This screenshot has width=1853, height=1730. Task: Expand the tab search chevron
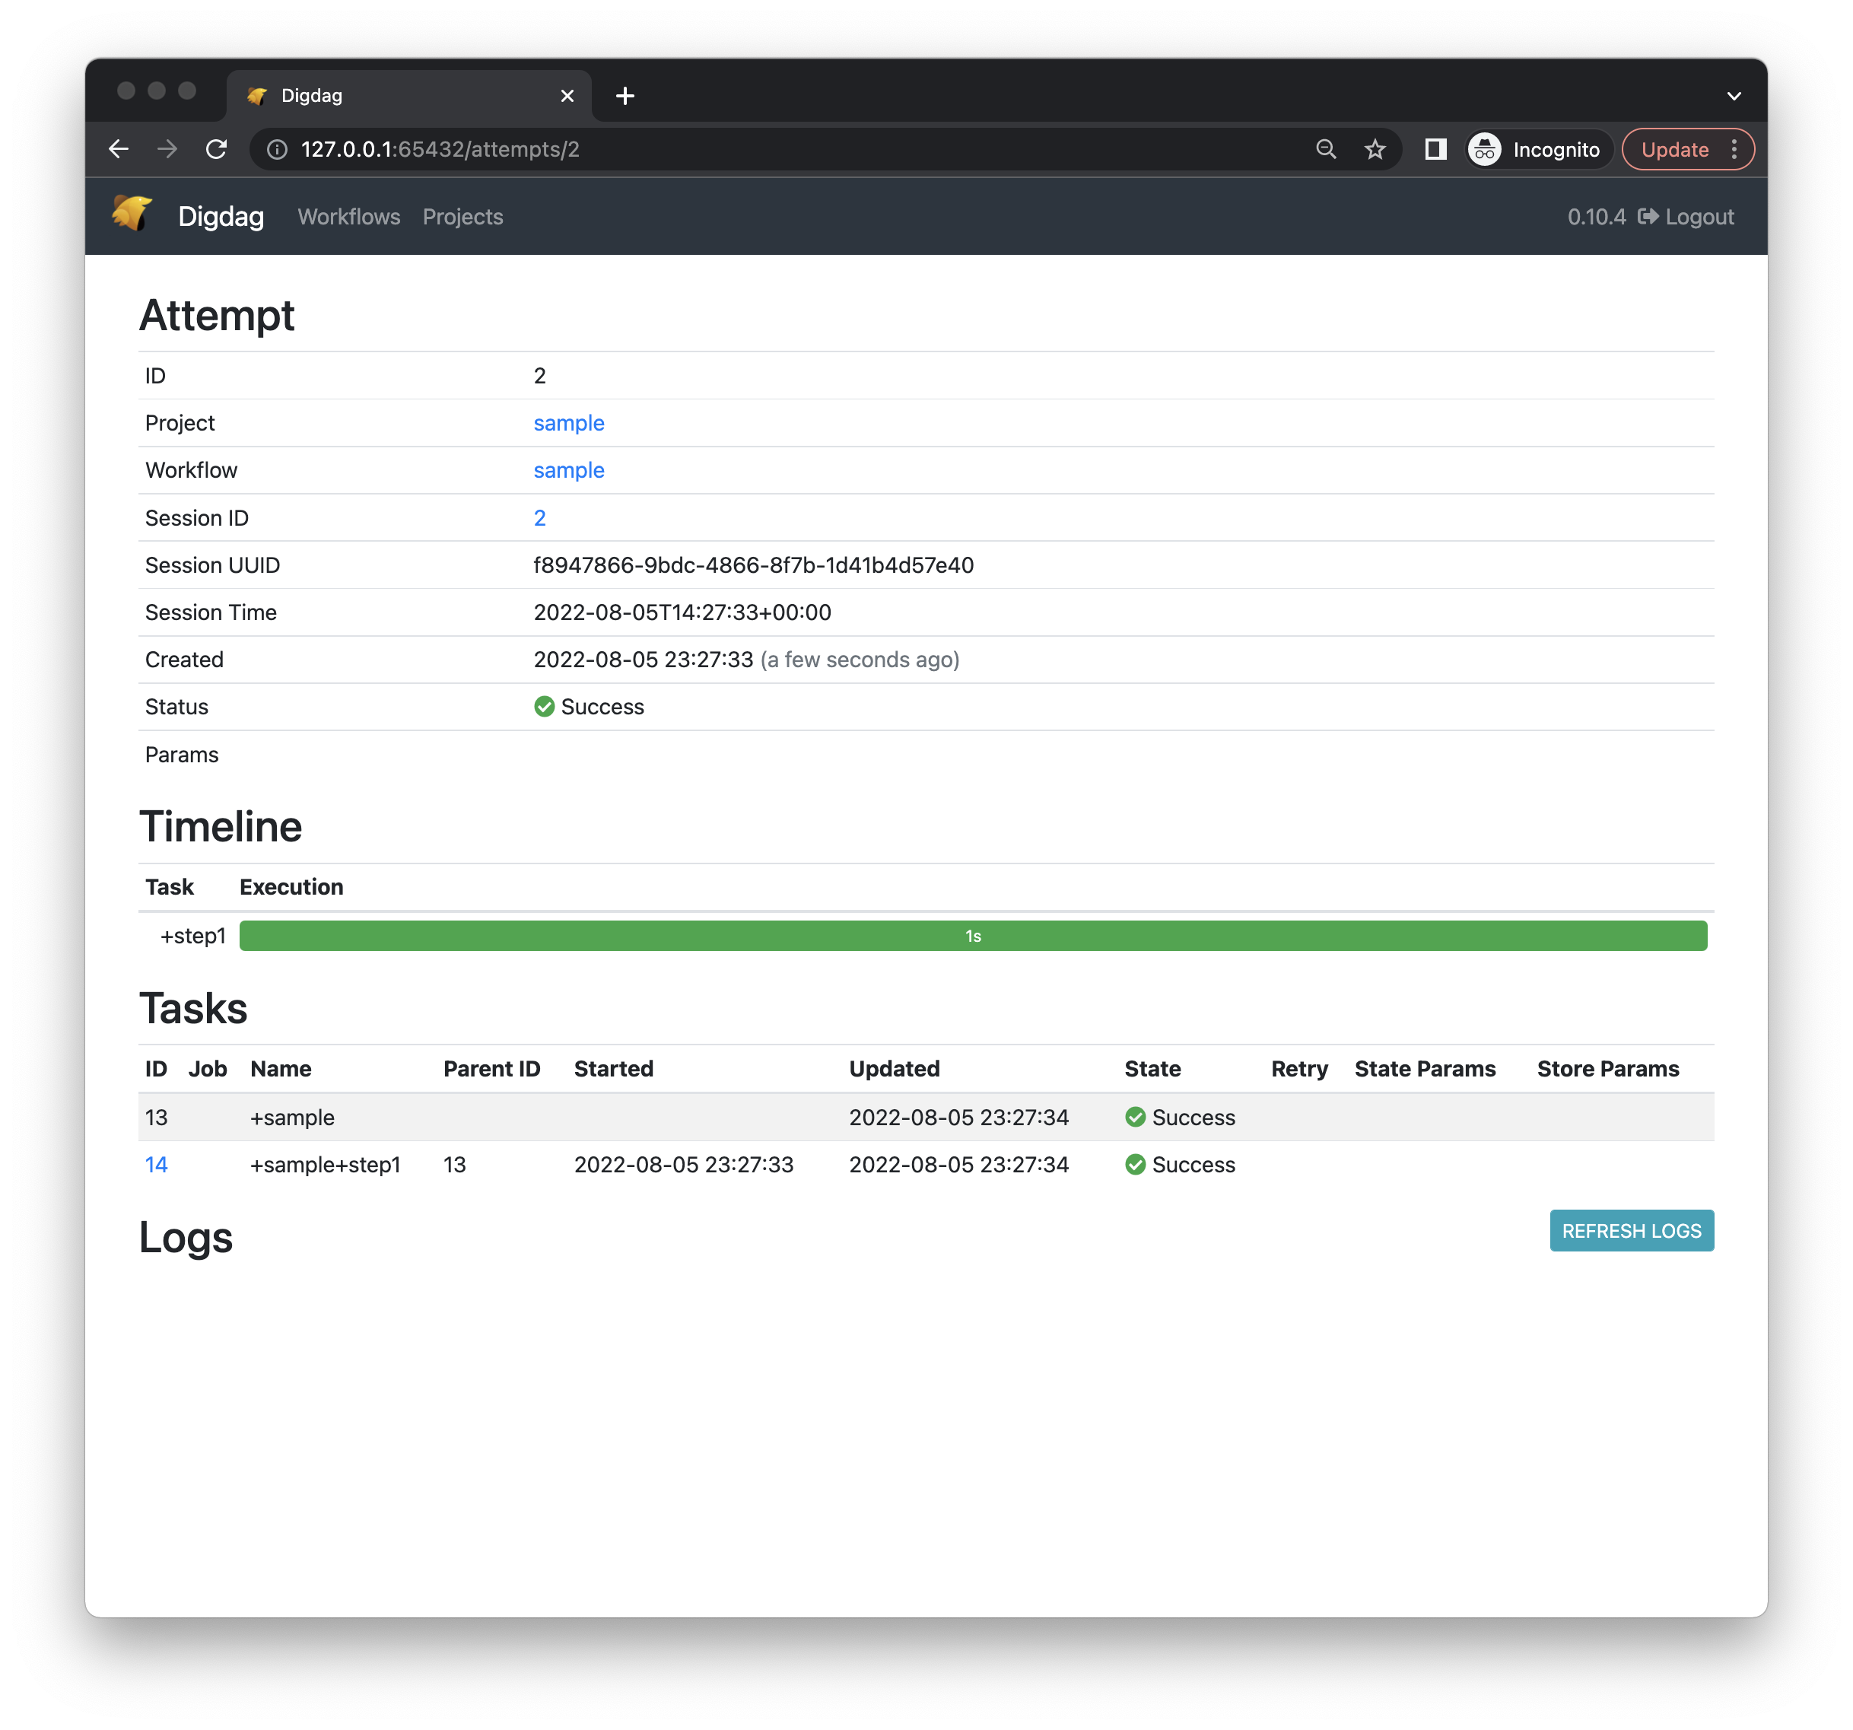1734,96
